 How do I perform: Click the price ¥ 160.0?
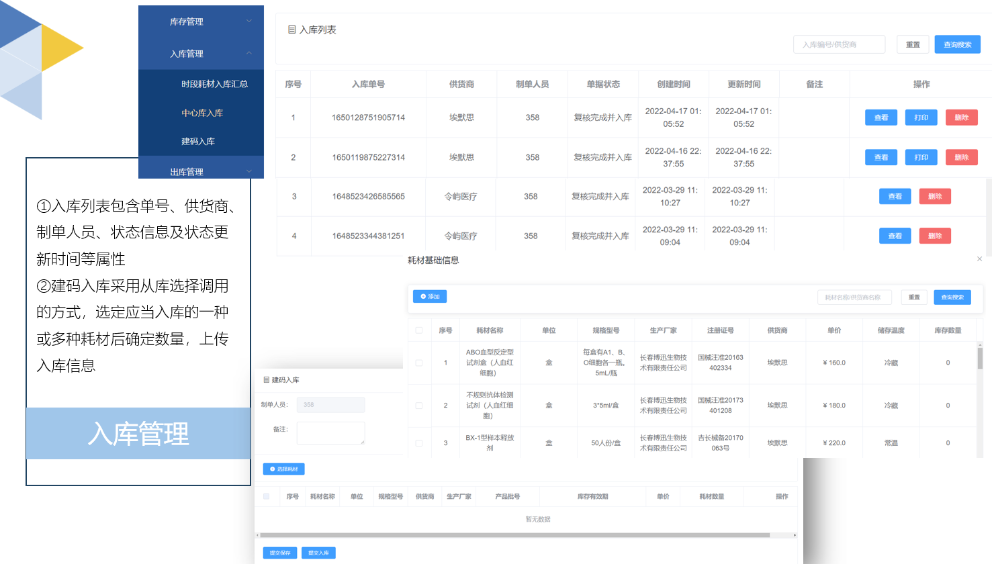click(x=834, y=363)
